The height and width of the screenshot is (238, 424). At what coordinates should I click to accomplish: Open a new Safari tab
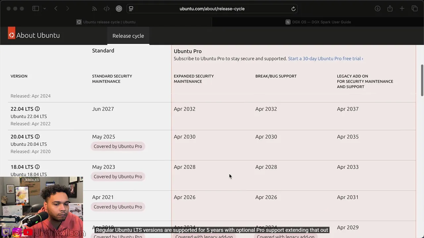(x=402, y=9)
